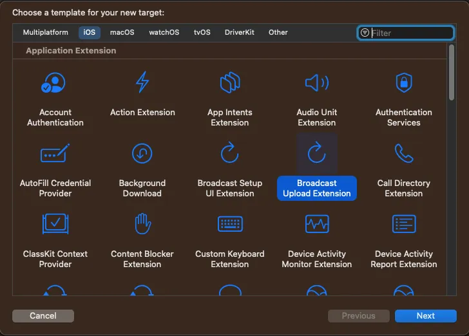
Task: Click the Background Download label
Action: pos(142,189)
